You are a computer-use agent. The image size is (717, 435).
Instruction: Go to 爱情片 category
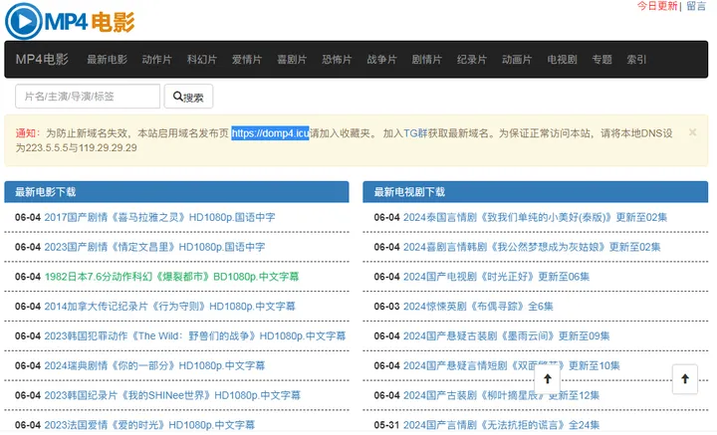point(247,60)
